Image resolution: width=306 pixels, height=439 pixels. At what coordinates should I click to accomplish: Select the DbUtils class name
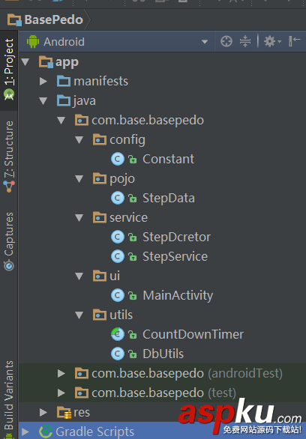pos(163,354)
